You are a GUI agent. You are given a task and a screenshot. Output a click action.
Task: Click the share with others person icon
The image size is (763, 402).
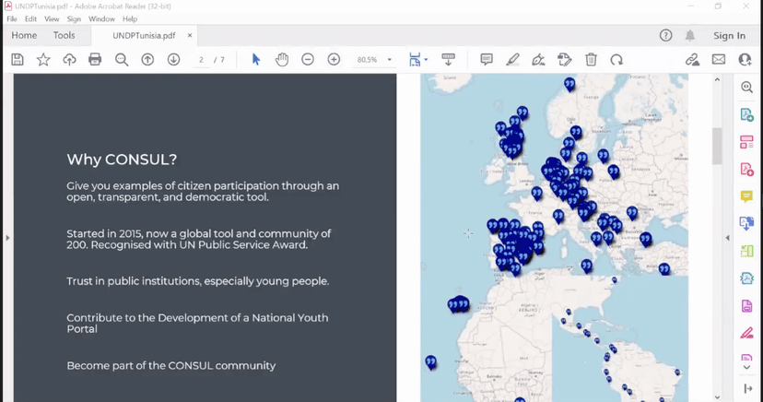coord(745,60)
